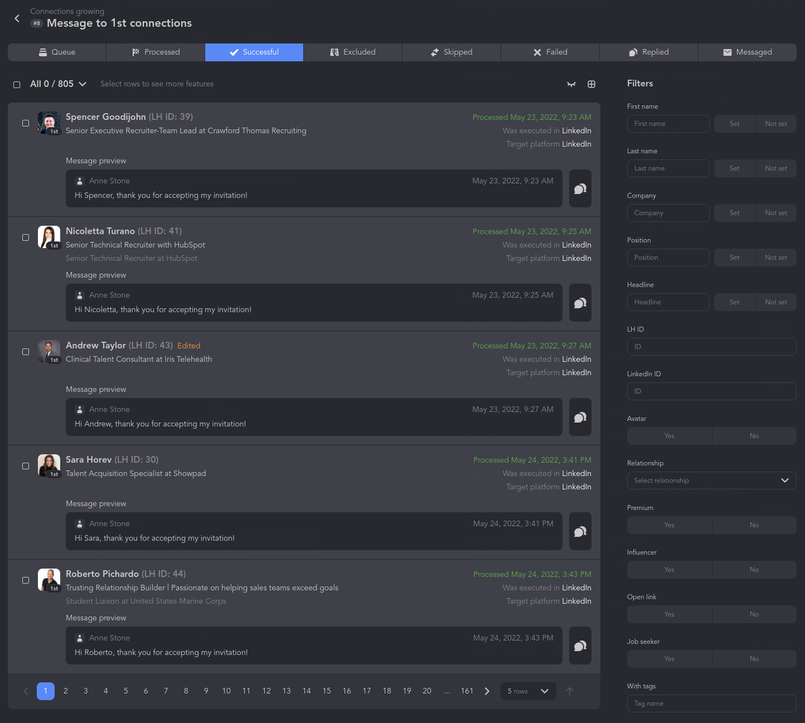Check the box for Roberto Pichardo
The height and width of the screenshot is (723, 805).
pyautogui.click(x=26, y=580)
